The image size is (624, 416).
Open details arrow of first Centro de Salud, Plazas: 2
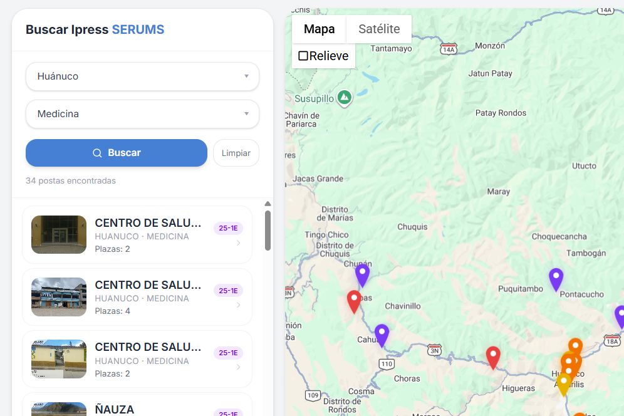click(238, 243)
